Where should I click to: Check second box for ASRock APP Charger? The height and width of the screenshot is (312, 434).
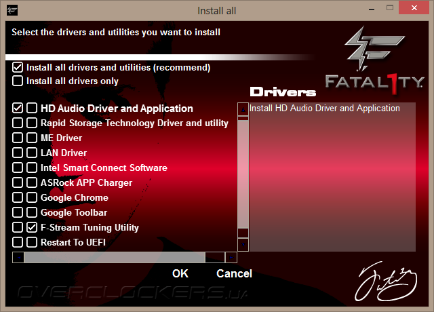click(32, 182)
